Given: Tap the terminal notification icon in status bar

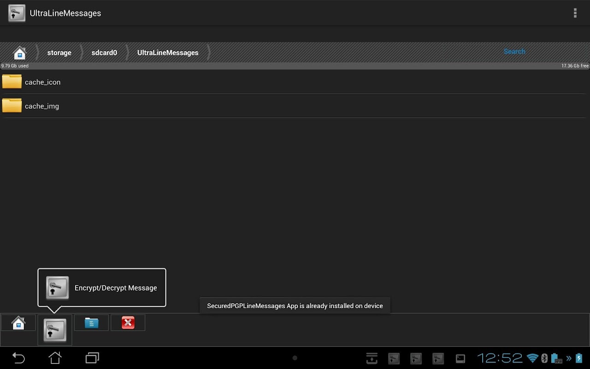Looking at the screenshot, I should [x=460, y=358].
